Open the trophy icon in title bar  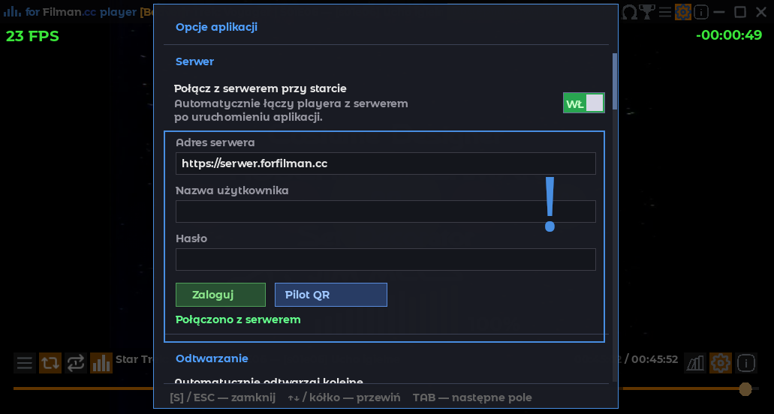click(646, 12)
